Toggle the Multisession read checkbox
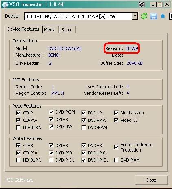 116,113
